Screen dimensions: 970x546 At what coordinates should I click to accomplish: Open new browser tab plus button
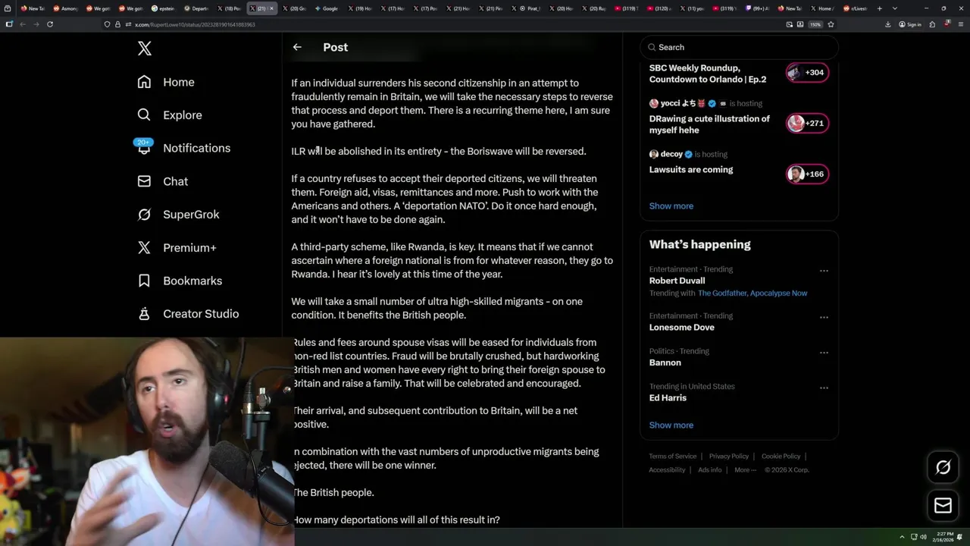coord(879,8)
